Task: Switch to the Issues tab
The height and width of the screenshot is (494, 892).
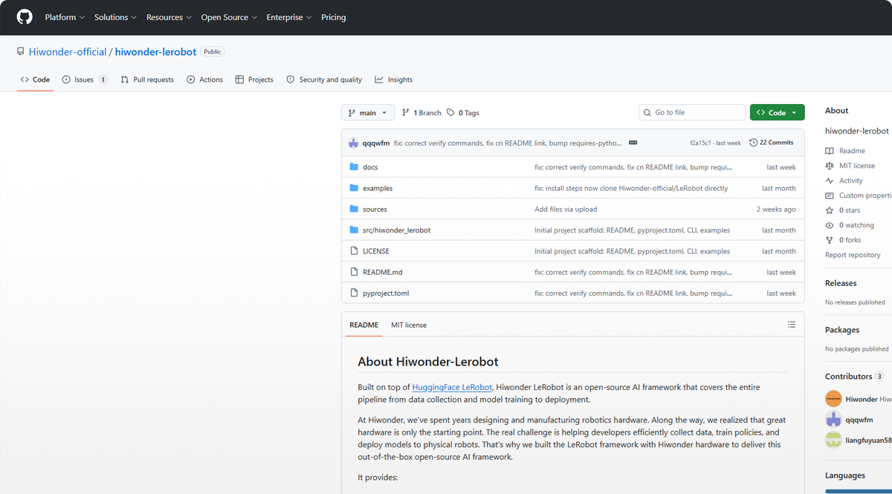Action: pyautogui.click(x=85, y=79)
